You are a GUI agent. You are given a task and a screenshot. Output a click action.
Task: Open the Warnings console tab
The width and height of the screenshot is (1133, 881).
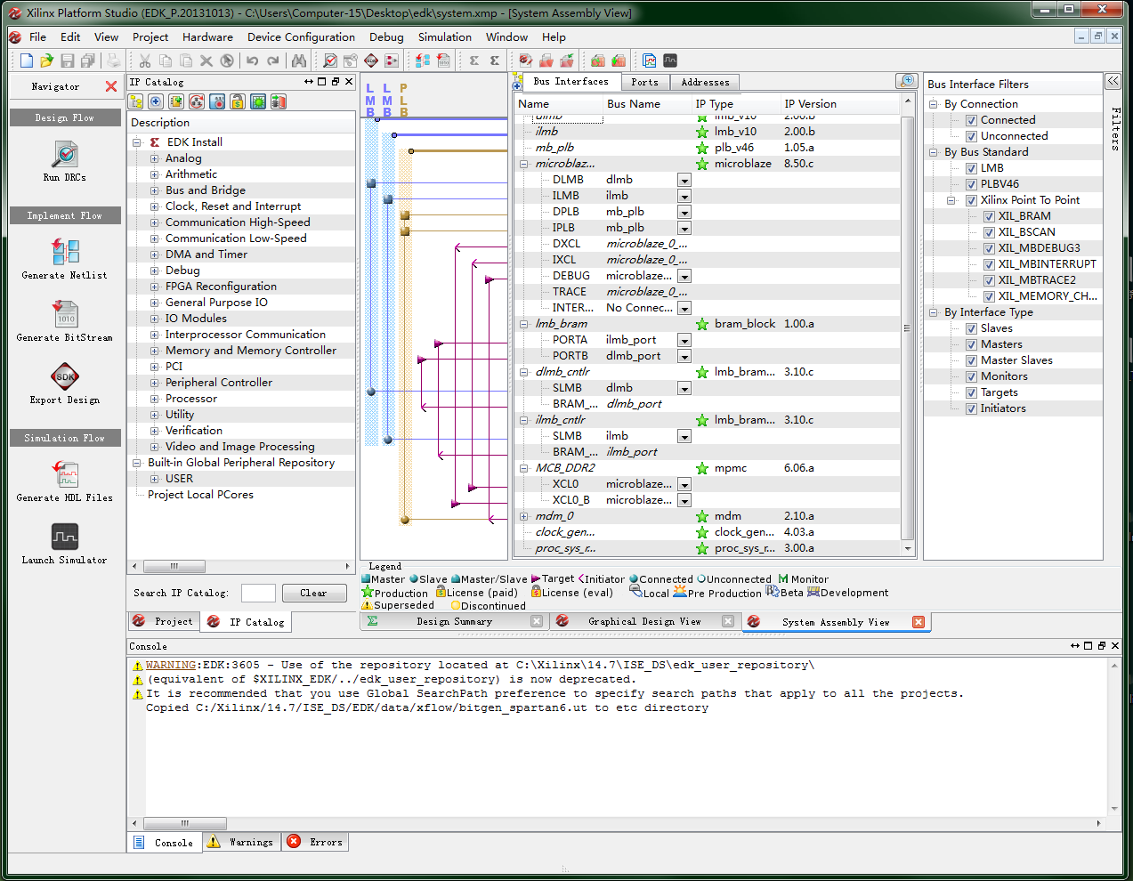point(242,842)
